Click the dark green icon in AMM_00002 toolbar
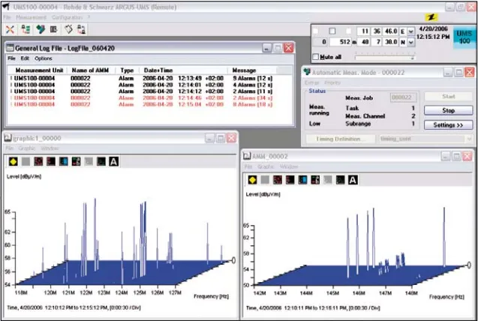The image size is (478, 321). [340, 180]
